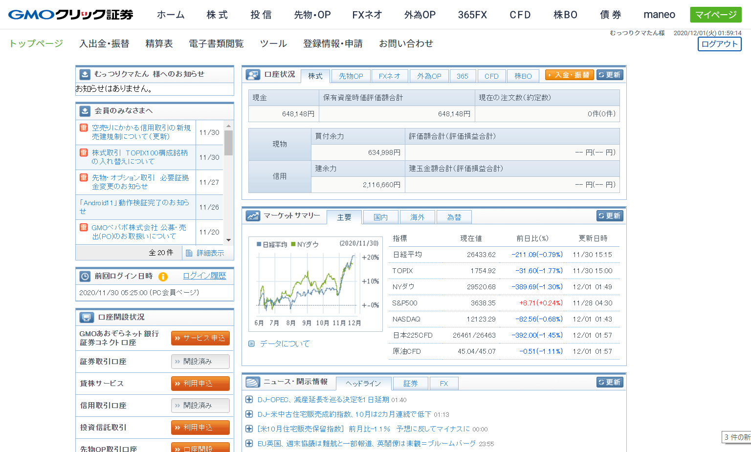This screenshot has height=452, width=751.
Task: Select the 海外 market summary tab
Action: coord(417,217)
